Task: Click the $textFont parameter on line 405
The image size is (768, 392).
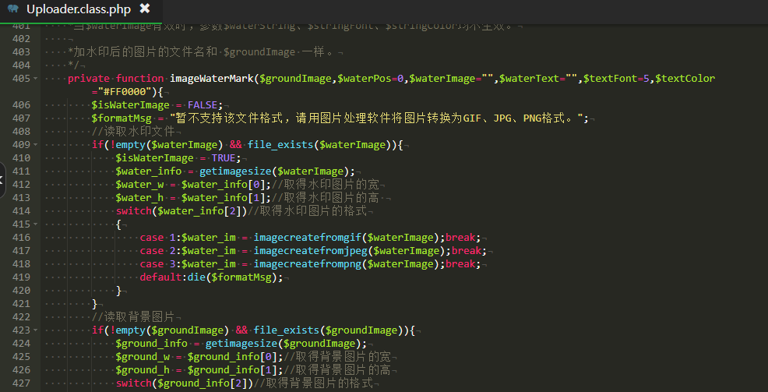Action: (611, 79)
